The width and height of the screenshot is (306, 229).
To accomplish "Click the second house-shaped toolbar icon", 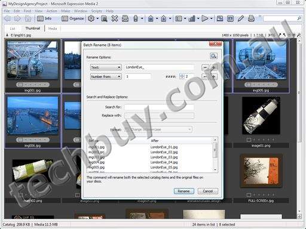I will pyautogui.click(x=164, y=18).
